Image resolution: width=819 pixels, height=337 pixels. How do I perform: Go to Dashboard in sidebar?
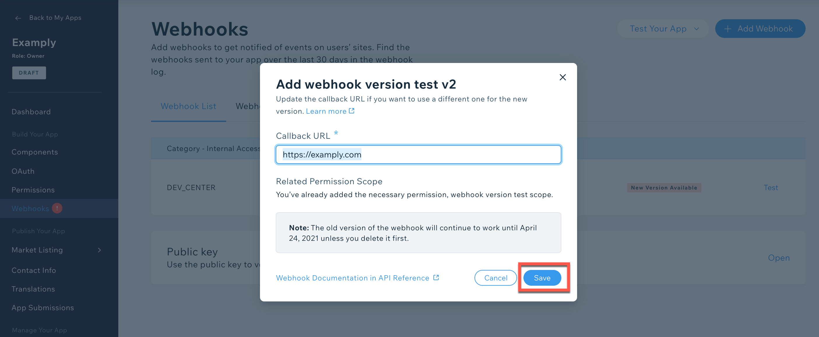pos(31,112)
